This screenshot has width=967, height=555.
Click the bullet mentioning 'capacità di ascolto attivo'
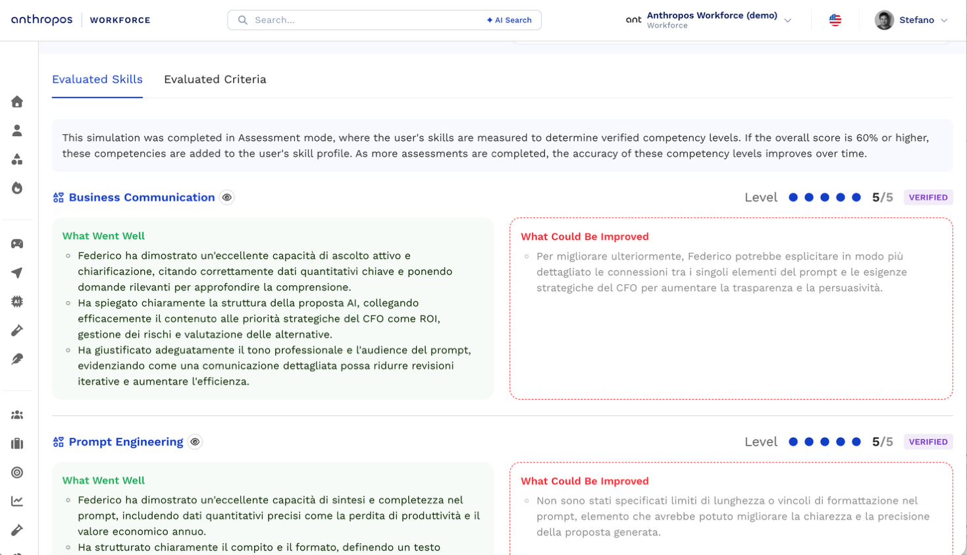[x=265, y=271]
